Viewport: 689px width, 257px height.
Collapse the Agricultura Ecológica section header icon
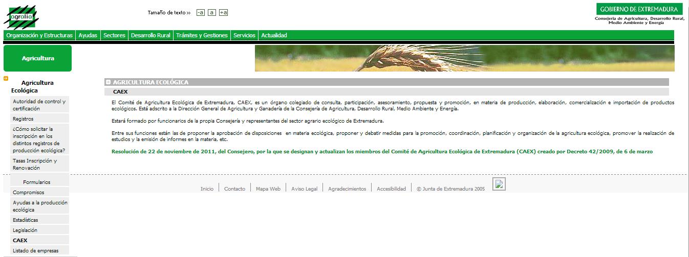[108, 82]
